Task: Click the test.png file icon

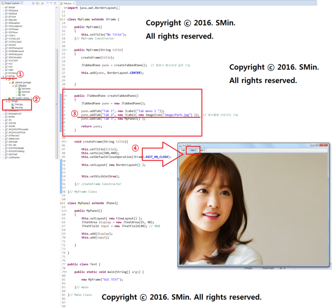Action: (13, 108)
